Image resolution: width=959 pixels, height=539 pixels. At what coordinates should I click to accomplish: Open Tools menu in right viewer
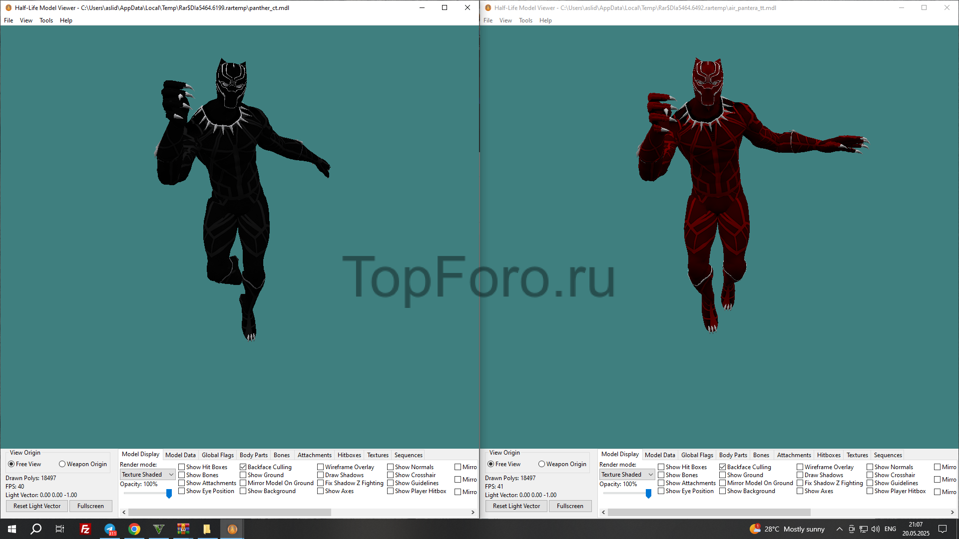[x=525, y=20]
